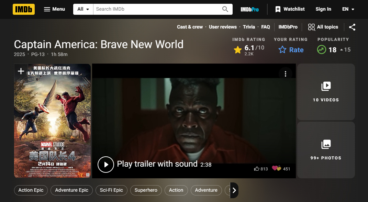The image size is (368, 202).
Task: Select the Action Epic genre chip
Action: [31, 190]
